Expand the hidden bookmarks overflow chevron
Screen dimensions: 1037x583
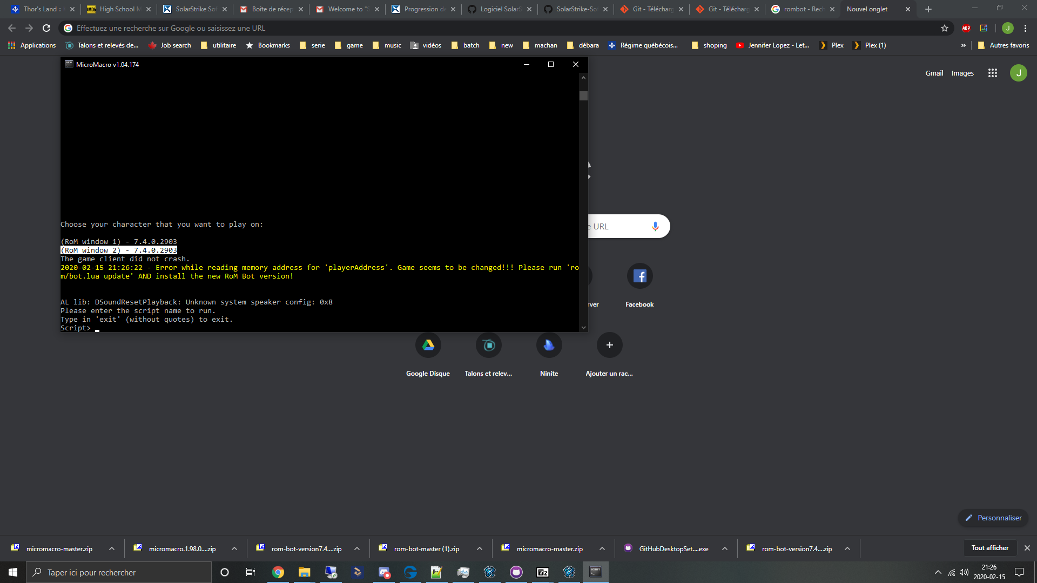pos(963,45)
